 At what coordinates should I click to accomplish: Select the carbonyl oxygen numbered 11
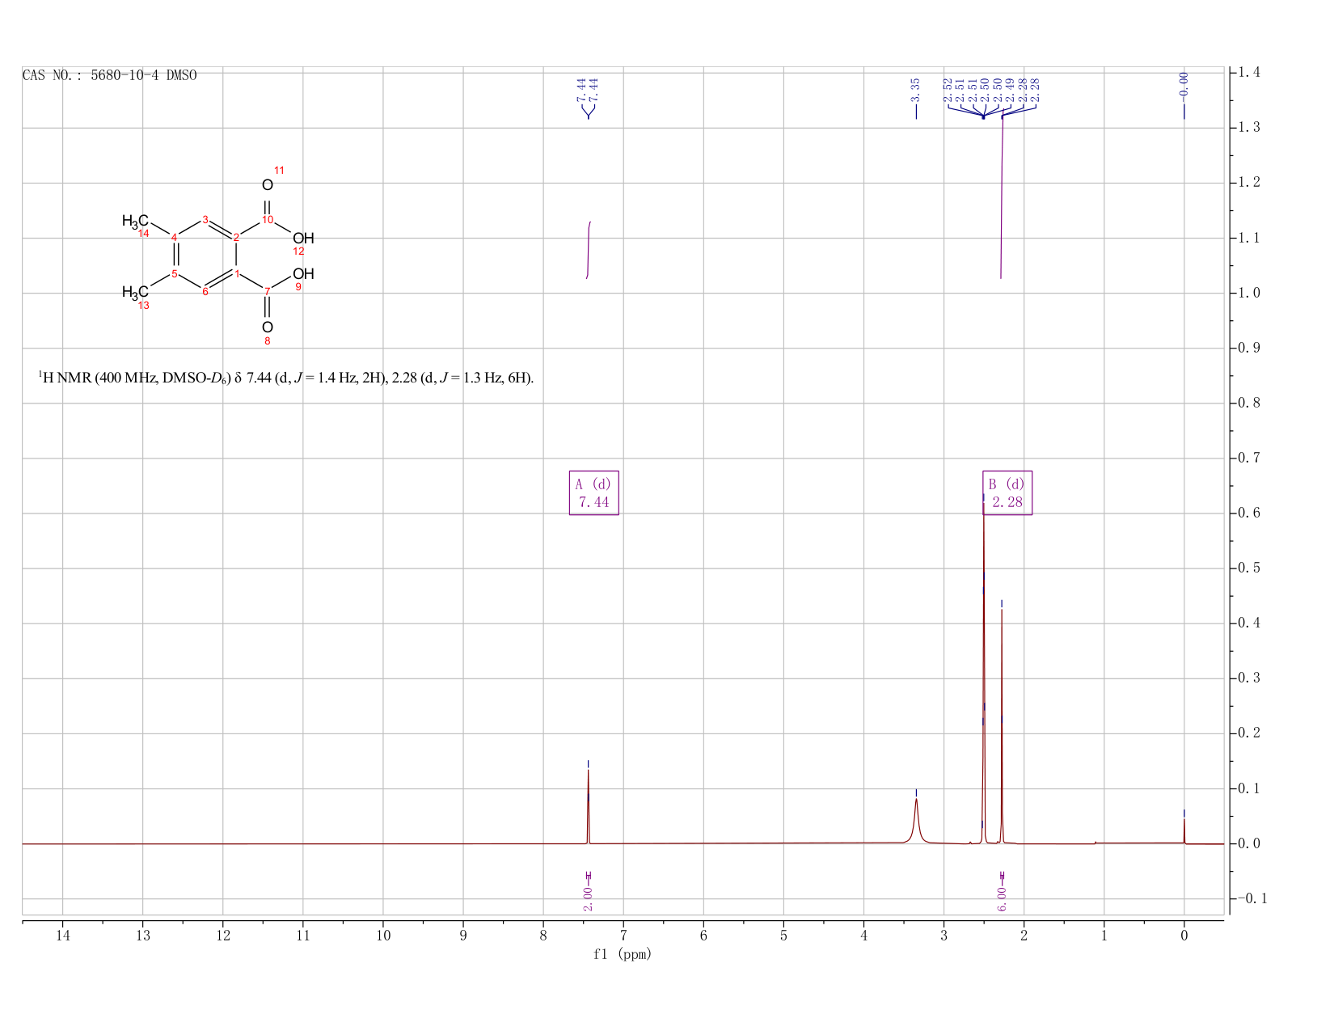coord(268,185)
